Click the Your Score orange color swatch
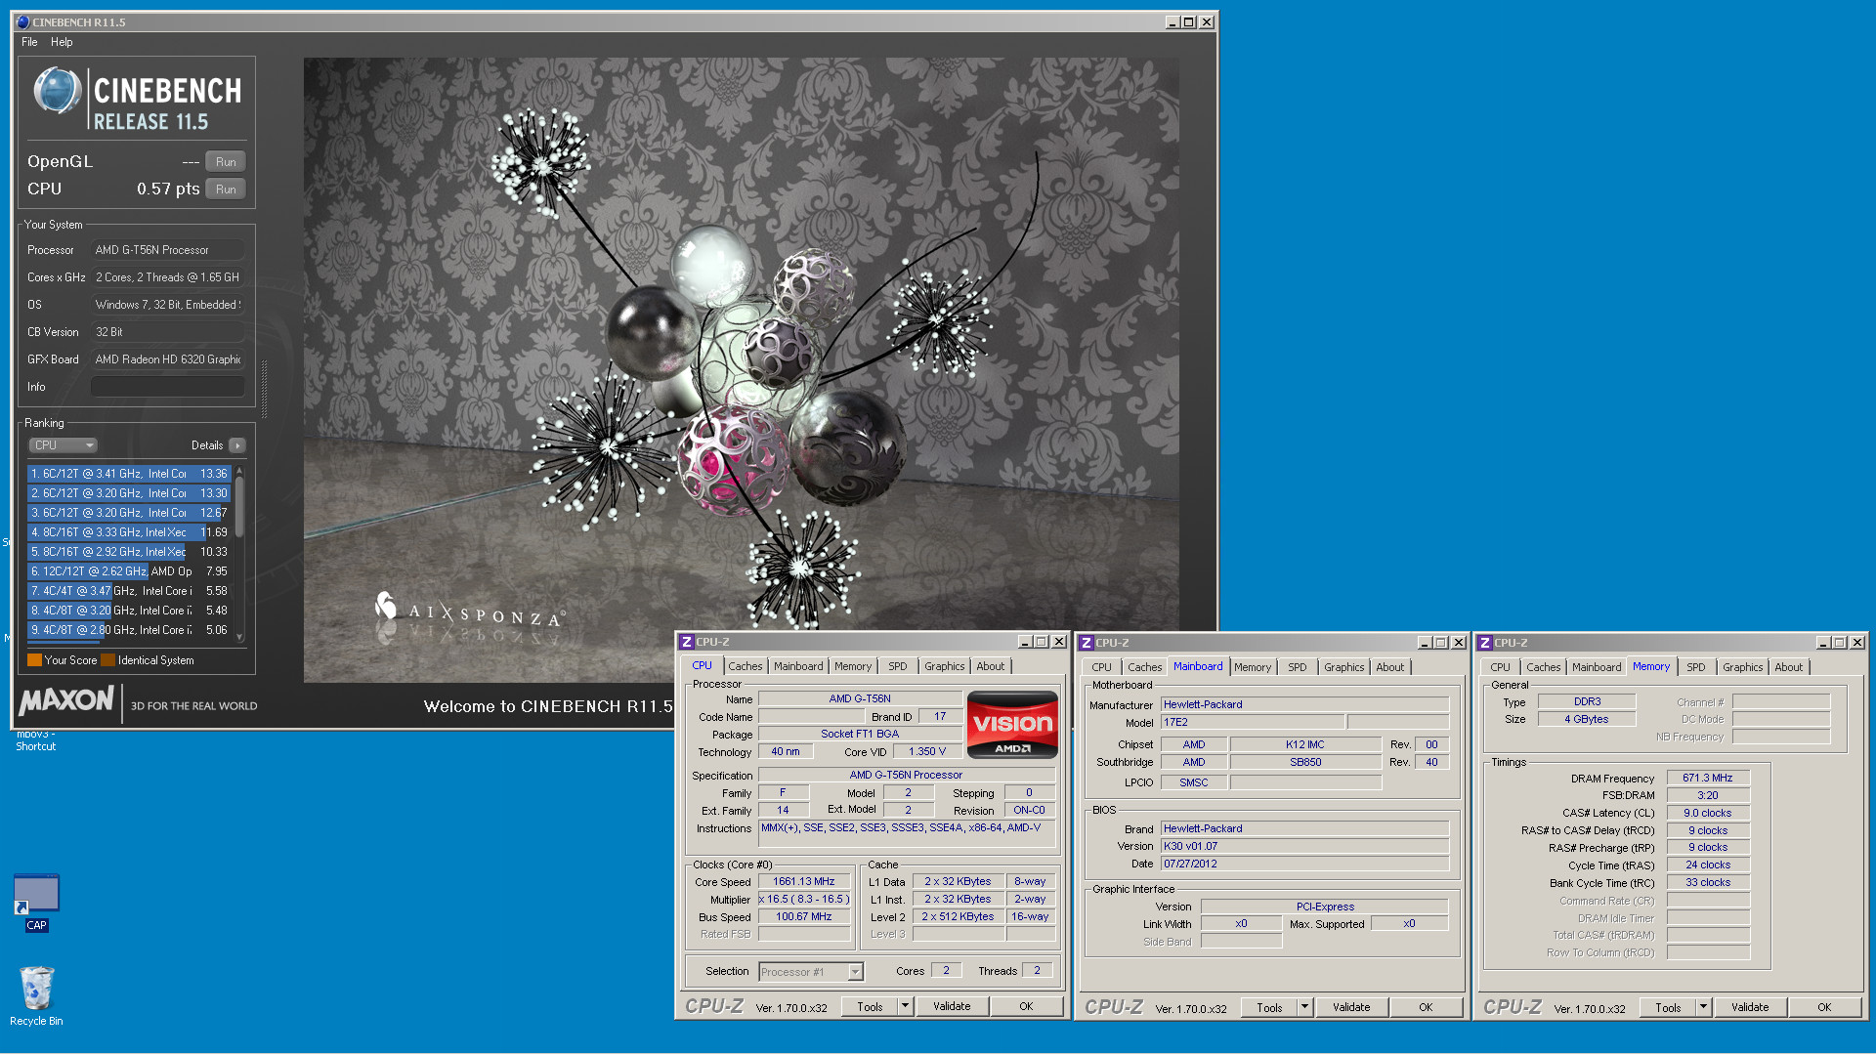This screenshot has height=1055, width=1876. pos(34,660)
